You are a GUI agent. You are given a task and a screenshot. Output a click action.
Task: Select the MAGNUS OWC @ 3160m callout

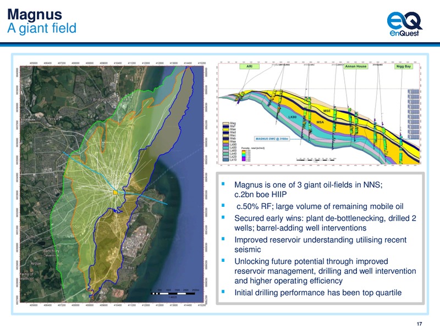(x=272, y=139)
